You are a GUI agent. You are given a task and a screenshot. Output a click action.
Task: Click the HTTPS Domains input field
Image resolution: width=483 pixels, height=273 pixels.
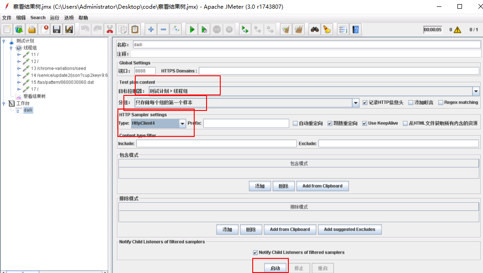[339, 71]
